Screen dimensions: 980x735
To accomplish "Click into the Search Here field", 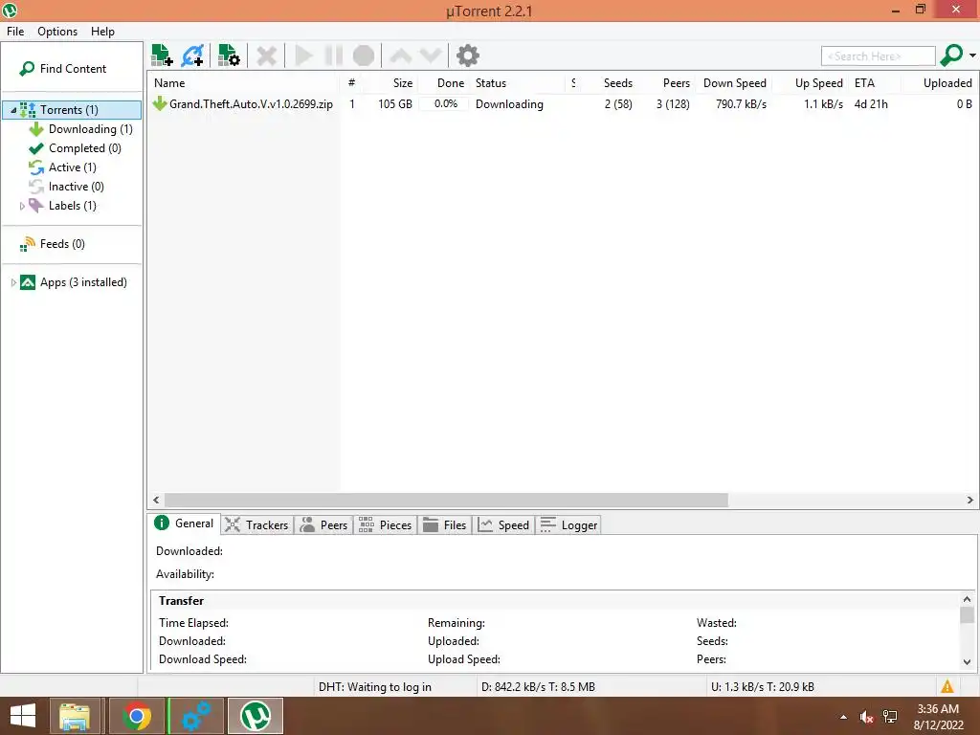I will 879,56.
